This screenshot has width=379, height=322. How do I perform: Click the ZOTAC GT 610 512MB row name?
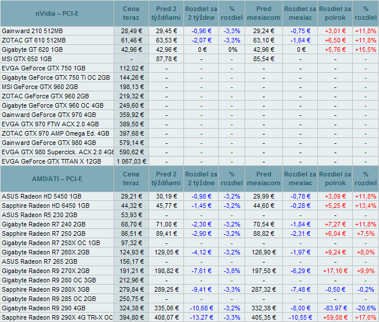34,40
